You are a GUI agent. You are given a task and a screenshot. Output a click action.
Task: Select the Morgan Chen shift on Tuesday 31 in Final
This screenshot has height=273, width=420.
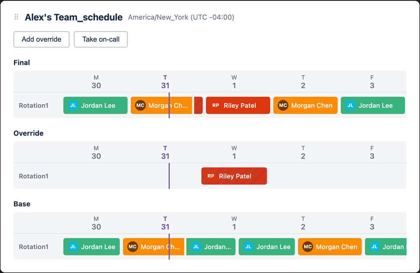(161, 105)
